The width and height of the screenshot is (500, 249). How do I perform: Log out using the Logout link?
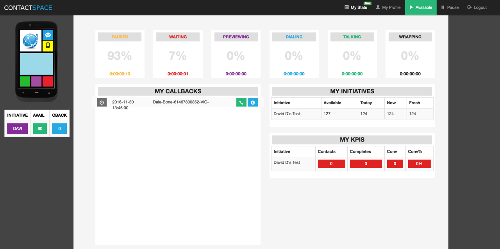click(x=477, y=7)
